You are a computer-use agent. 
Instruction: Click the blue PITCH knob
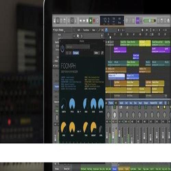tap(72, 104)
